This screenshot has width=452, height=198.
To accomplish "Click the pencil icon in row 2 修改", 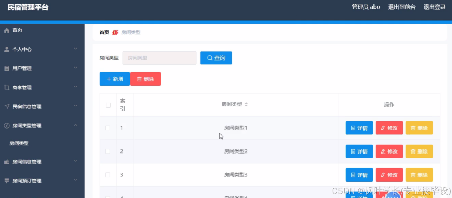I will tap(383, 152).
